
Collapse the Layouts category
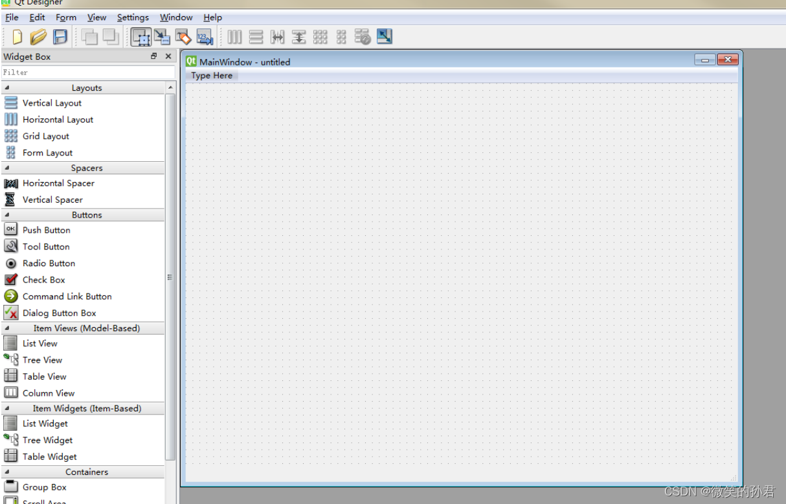click(86, 87)
